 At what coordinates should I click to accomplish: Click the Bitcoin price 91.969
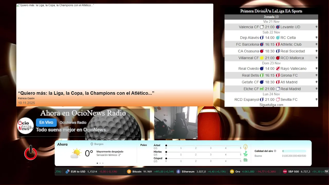[148, 172]
